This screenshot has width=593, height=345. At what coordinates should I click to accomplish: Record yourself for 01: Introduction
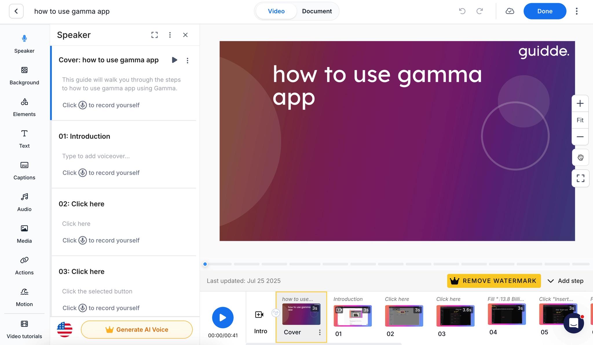[83, 173]
